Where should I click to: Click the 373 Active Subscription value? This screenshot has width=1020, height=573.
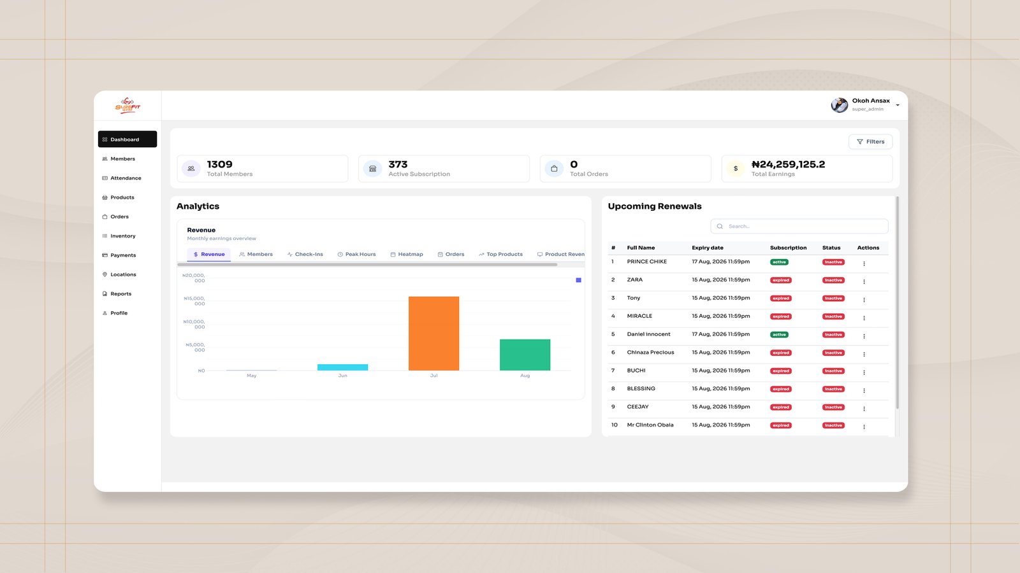click(x=398, y=164)
